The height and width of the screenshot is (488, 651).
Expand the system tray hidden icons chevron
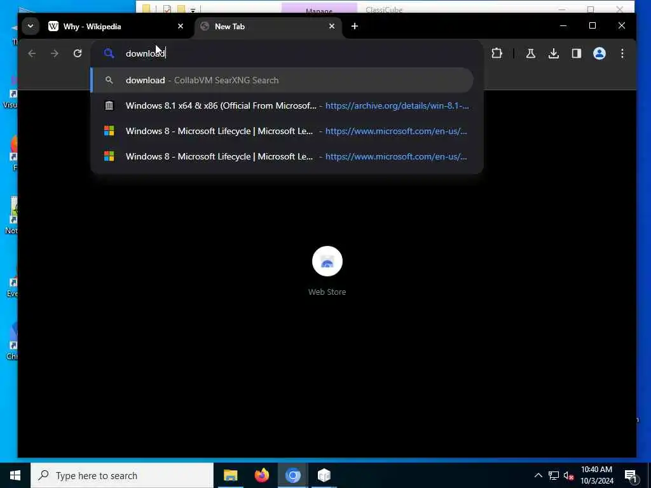(538, 475)
